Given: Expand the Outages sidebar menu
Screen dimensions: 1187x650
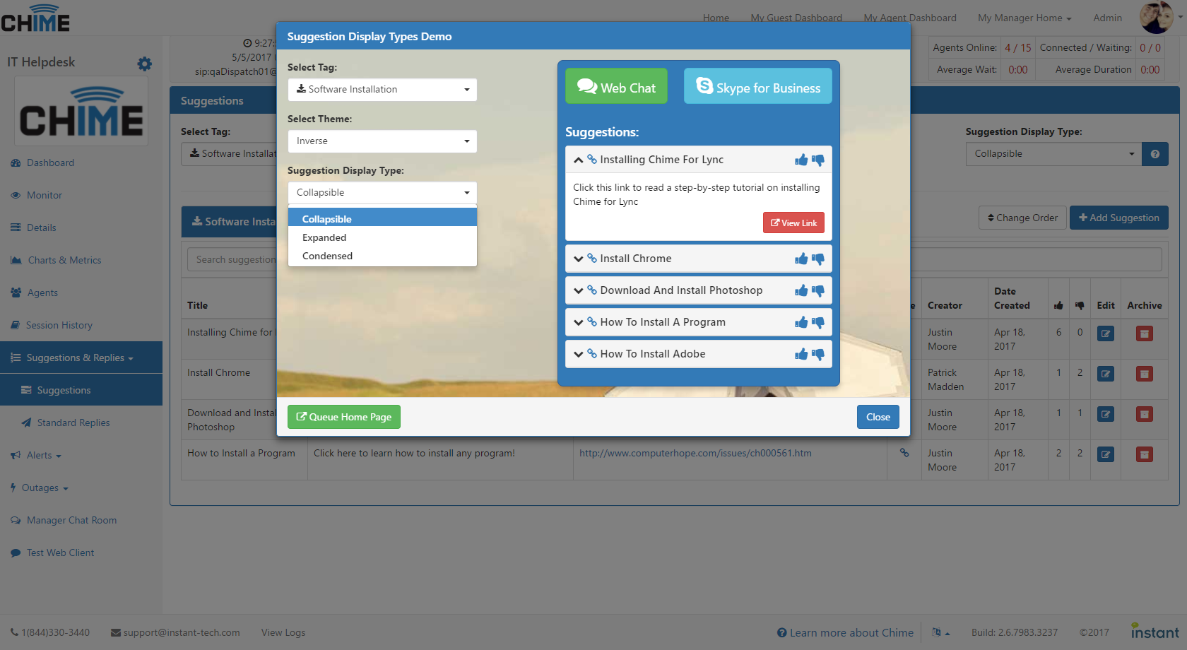Looking at the screenshot, I should (81, 487).
